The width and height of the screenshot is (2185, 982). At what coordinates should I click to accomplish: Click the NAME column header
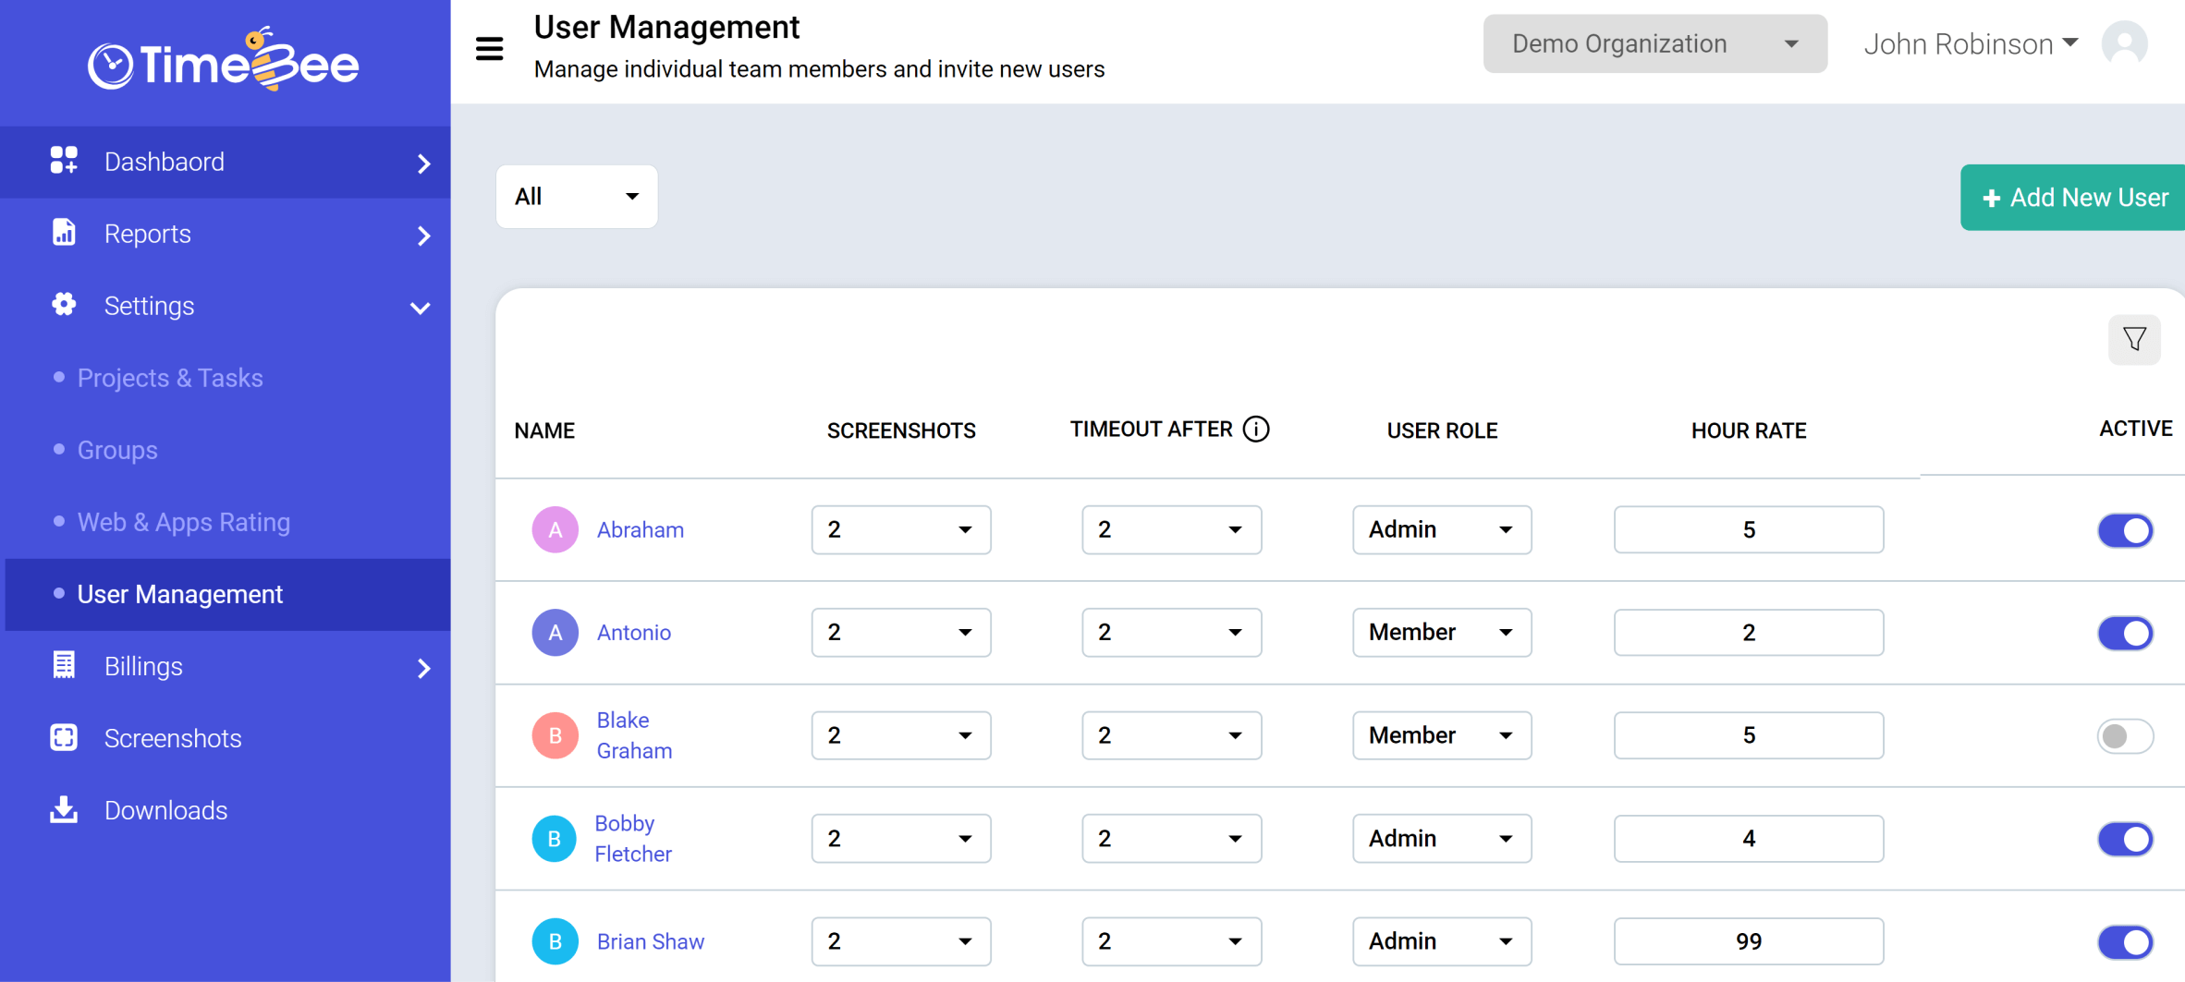pos(544,430)
